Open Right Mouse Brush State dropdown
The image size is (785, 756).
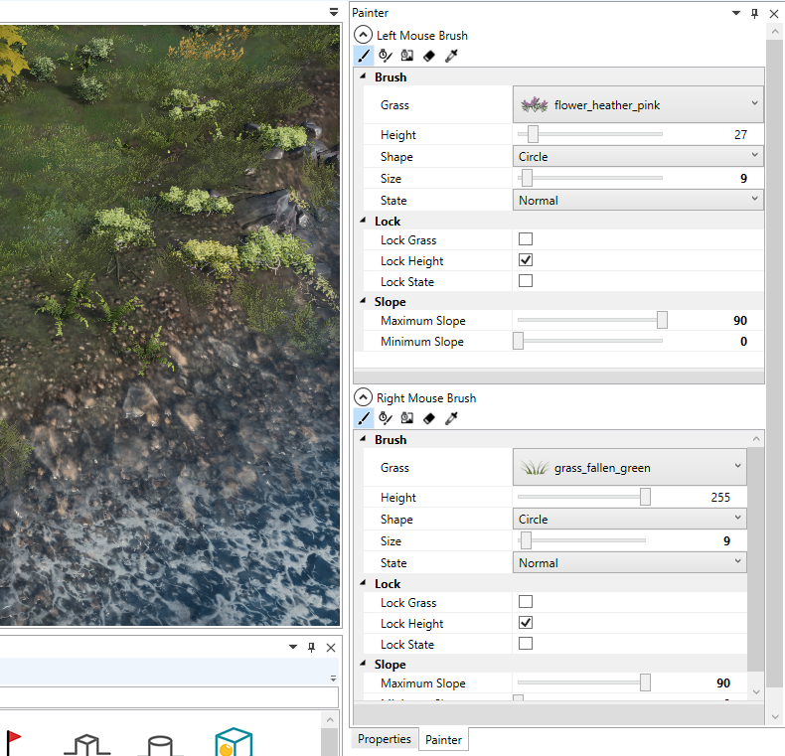pos(629,562)
